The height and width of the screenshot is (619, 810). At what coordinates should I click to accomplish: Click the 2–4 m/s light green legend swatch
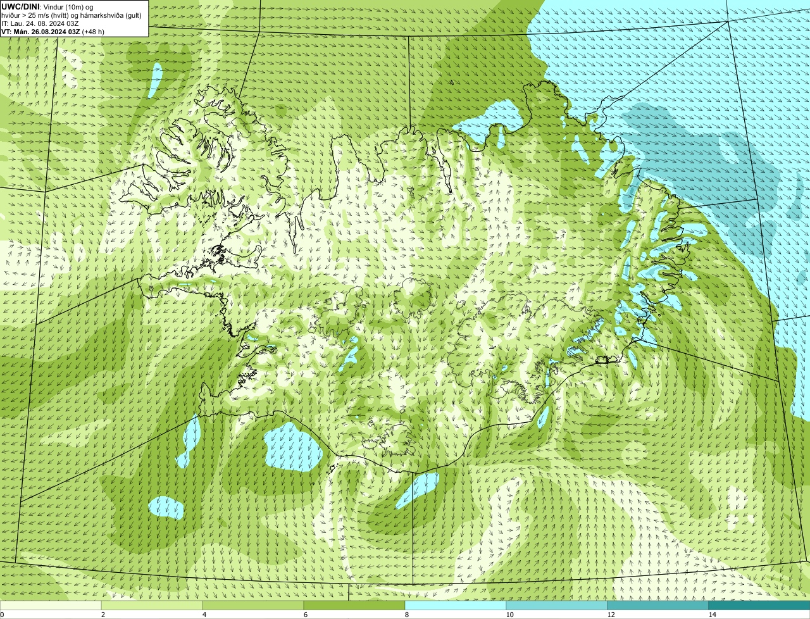(152, 606)
